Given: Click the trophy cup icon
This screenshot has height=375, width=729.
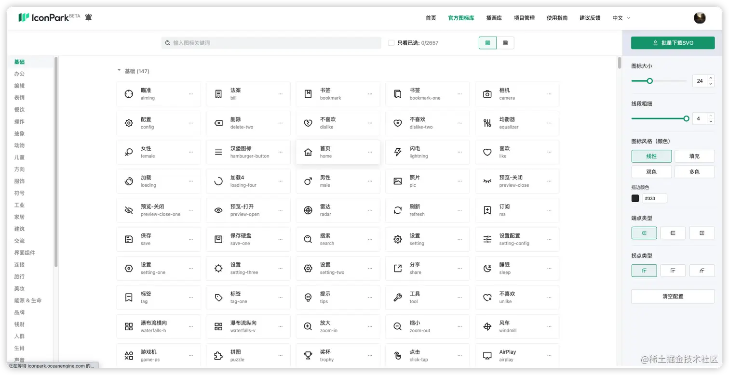Looking at the screenshot, I should click(308, 356).
